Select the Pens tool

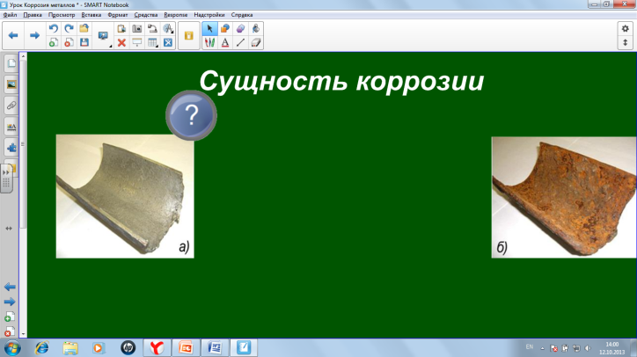tap(209, 42)
